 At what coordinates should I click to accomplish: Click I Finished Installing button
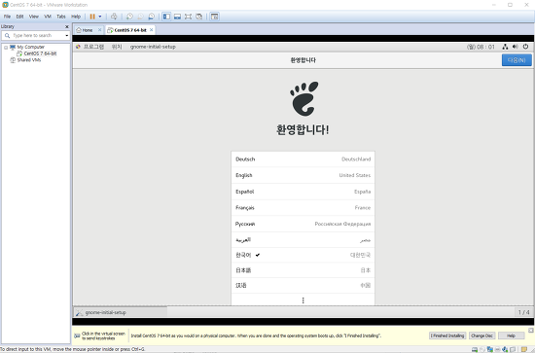click(447, 335)
